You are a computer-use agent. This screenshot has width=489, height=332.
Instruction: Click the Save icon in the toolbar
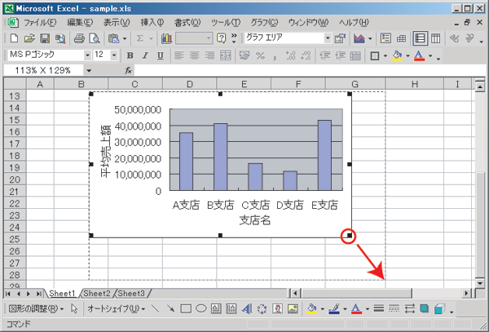click(x=45, y=38)
